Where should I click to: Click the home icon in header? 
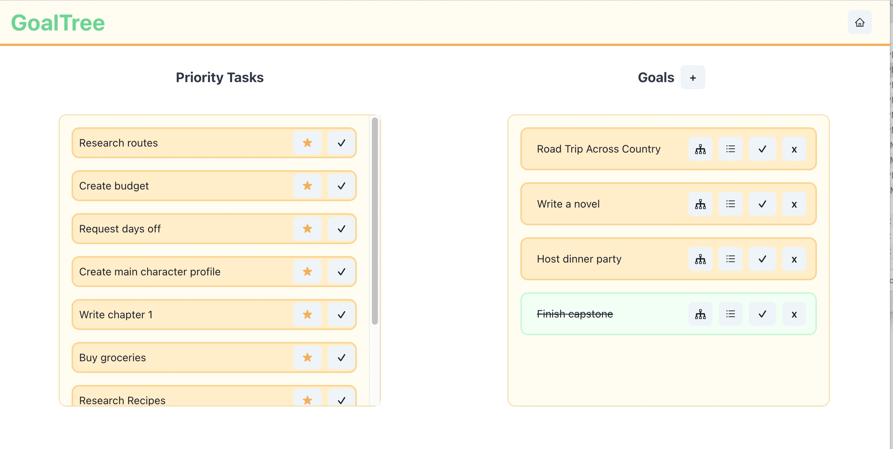(x=859, y=23)
